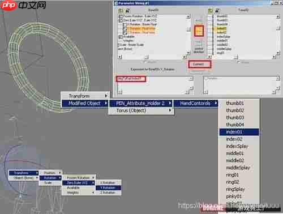Click right expression text box

(x=242, y=85)
